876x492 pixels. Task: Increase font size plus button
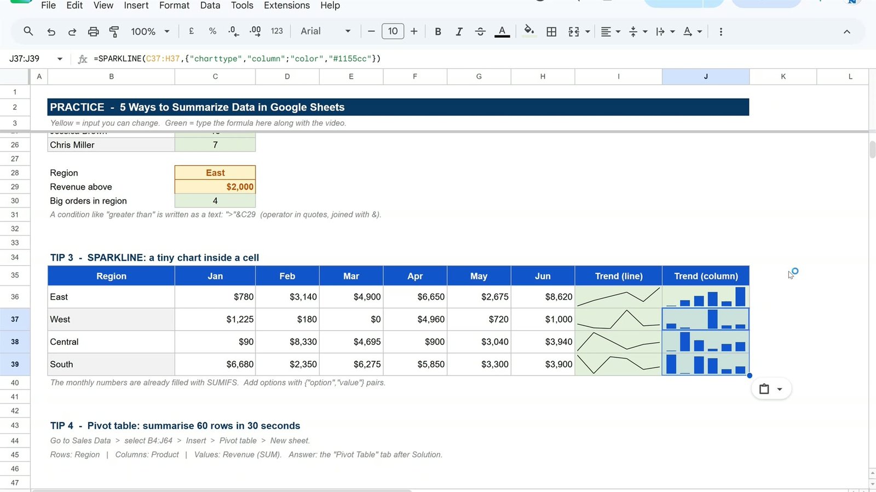point(414,31)
